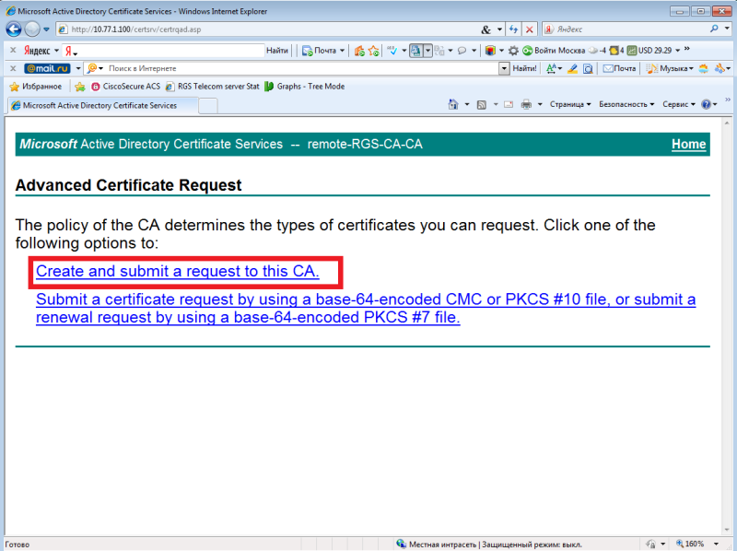Image resolution: width=737 pixels, height=551 pixels.
Task: Click the highlighted page translate icon
Action: tap(415, 51)
